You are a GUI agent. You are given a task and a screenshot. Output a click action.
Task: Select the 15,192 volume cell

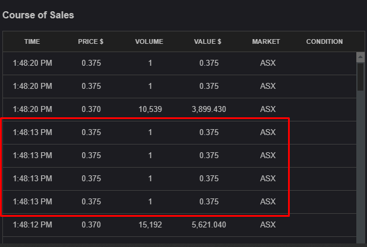click(x=150, y=224)
